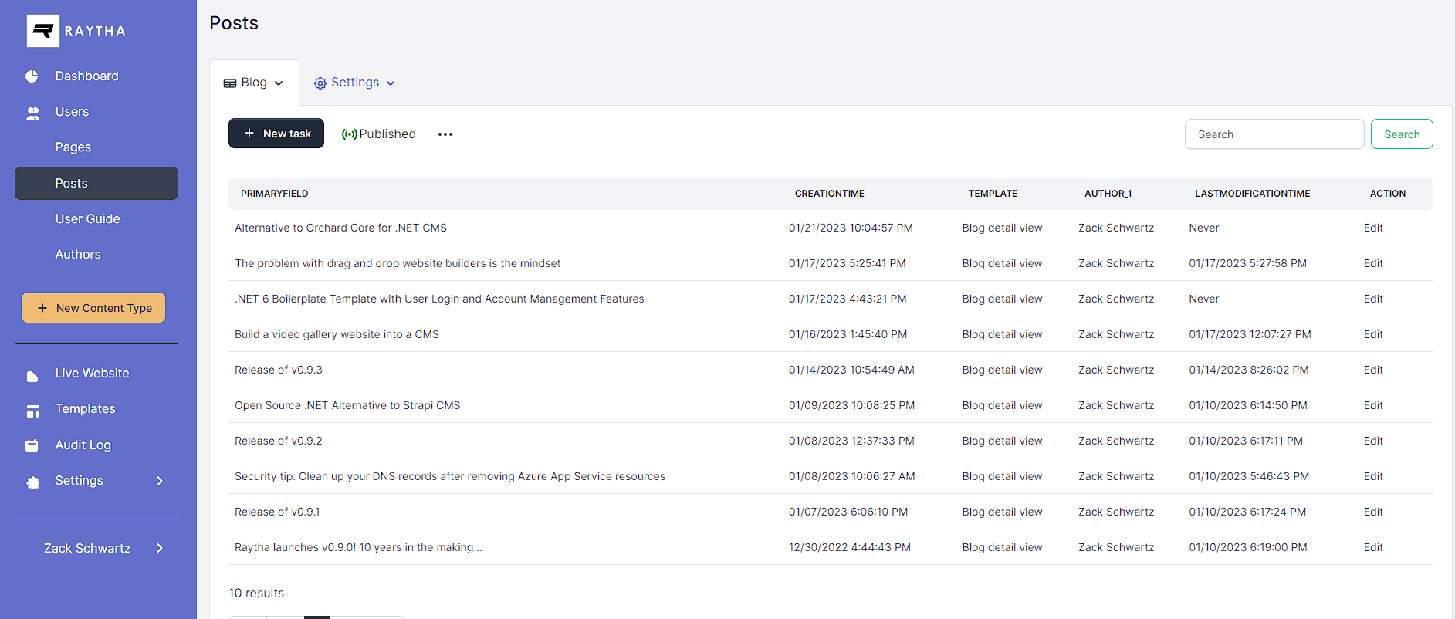Click Zack Schwartz author in v0.9.1 row
This screenshot has width=1455, height=619.
coord(1116,512)
